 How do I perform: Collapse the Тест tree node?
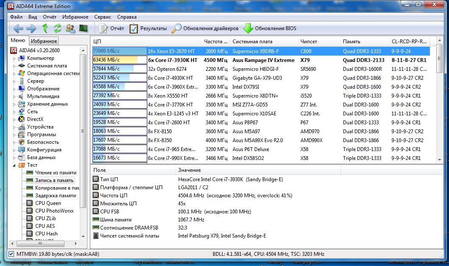(14, 165)
